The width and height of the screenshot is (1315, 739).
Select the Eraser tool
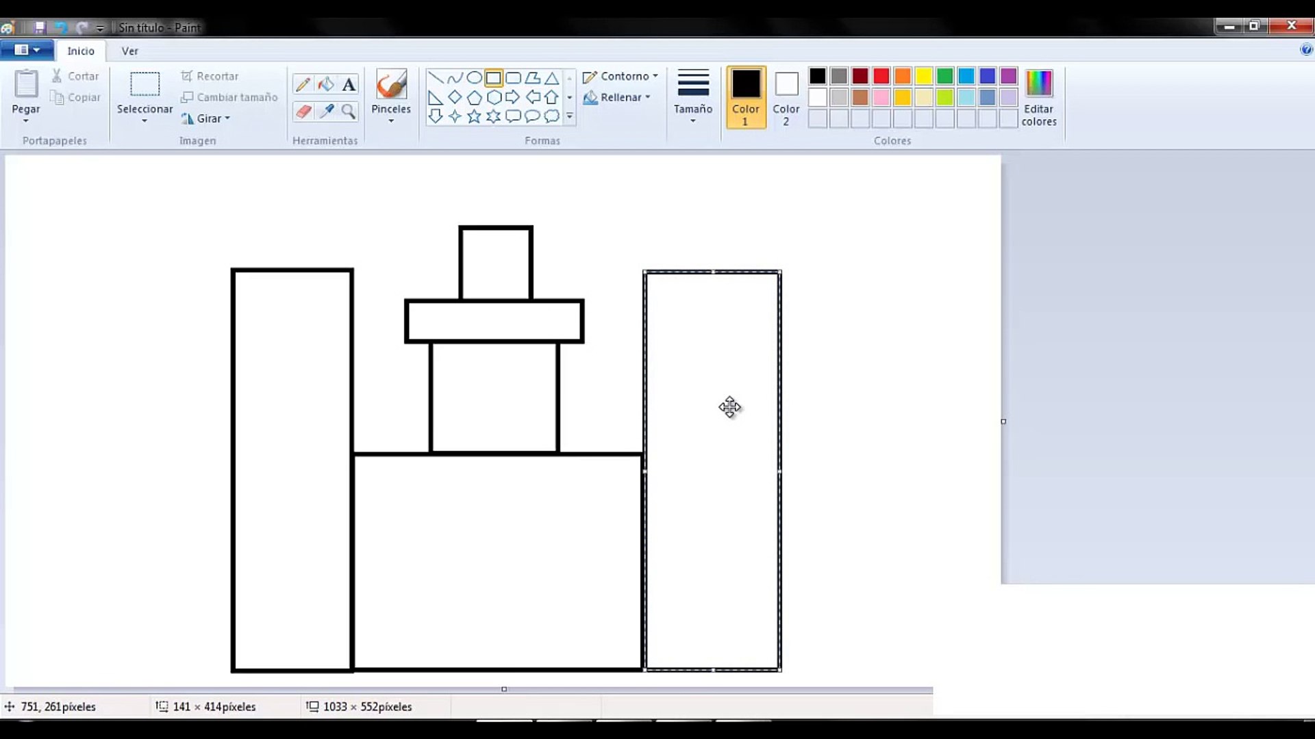[x=303, y=111]
